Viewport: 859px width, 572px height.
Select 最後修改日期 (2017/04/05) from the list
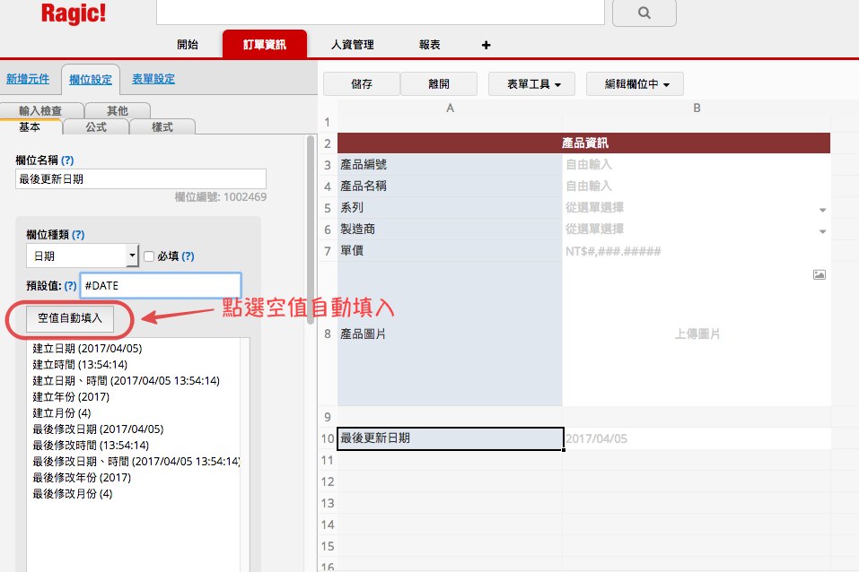[98, 429]
